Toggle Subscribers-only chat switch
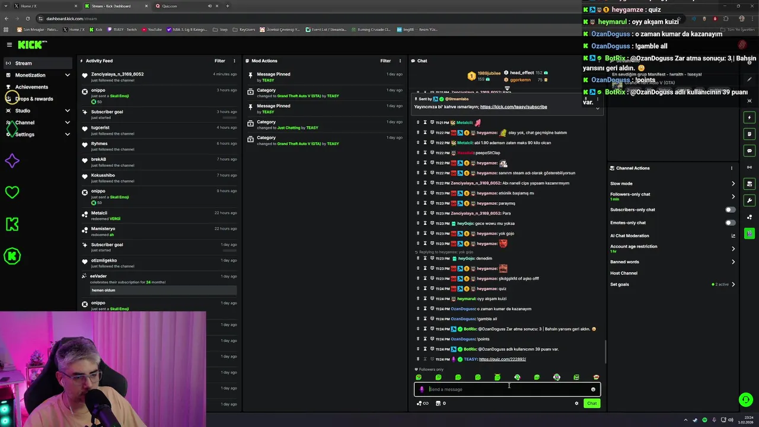This screenshot has width=759, height=427. click(731, 209)
